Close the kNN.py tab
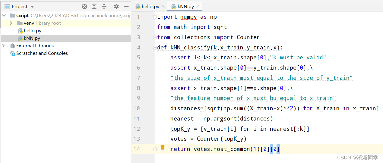Image resolution: width=383 pixels, height=163 pixels. click(x=198, y=6)
